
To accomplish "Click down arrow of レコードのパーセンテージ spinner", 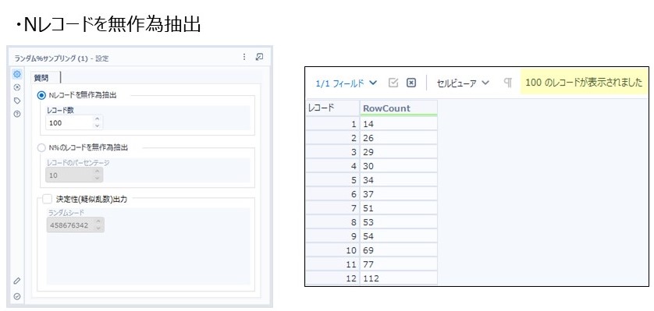I will point(98,178).
